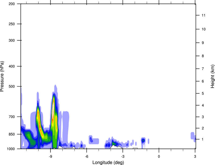This screenshot has width=215, height=165.
Task: Click the longitude tick label 3
Action: pyautogui.click(x=195, y=157)
